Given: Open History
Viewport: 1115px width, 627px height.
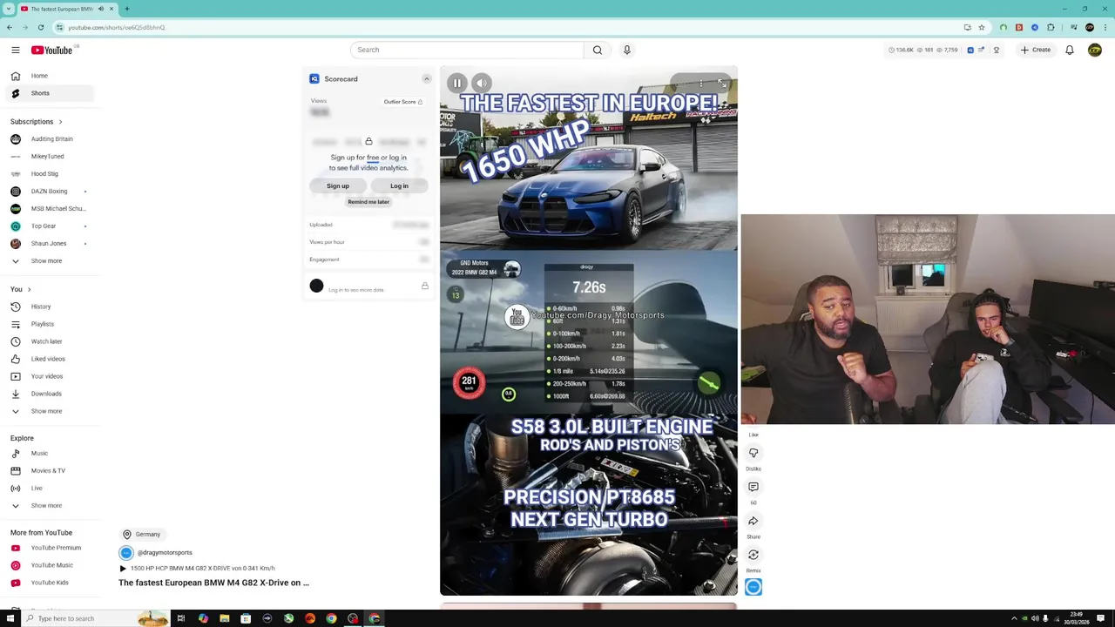Looking at the screenshot, I should [x=49, y=307].
